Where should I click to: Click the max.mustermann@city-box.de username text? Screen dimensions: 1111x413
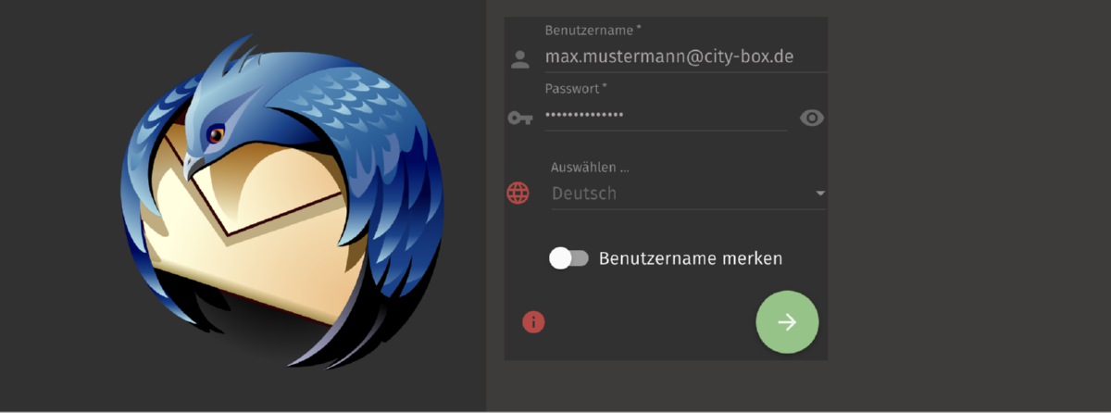pos(669,57)
